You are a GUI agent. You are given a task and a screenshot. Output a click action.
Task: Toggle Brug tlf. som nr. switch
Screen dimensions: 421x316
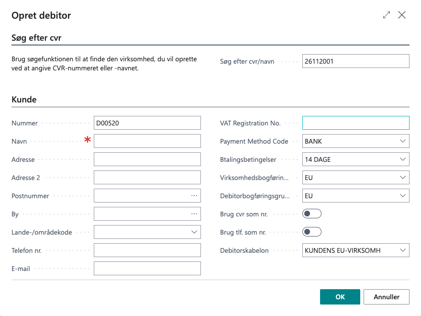(312, 232)
